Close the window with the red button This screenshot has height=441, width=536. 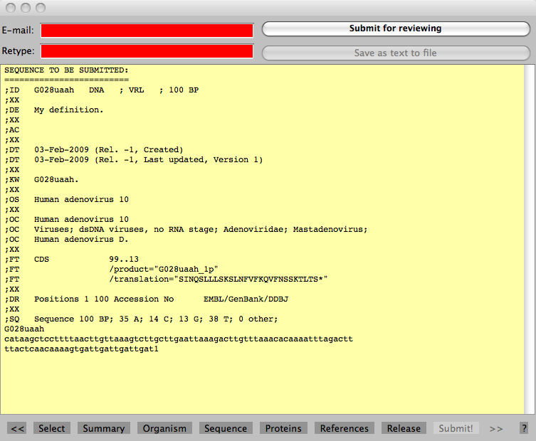click(x=11, y=8)
